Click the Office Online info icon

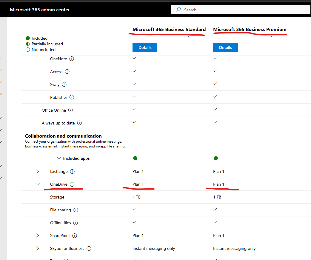(x=71, y=110)
